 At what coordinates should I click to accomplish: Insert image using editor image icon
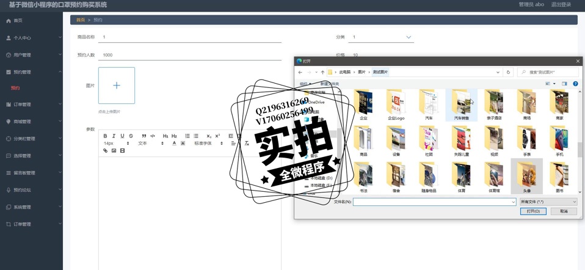point(114,150)
